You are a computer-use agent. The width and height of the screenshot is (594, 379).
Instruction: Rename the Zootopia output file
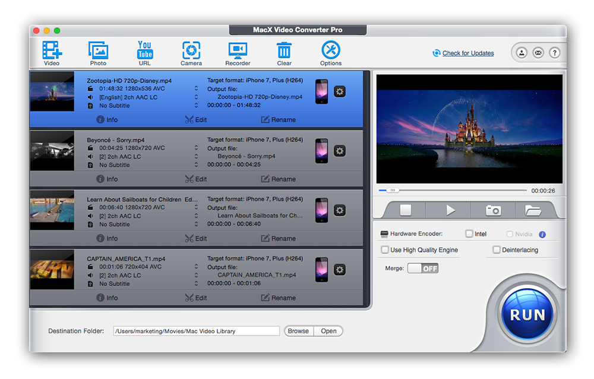(x=279, y=120)
